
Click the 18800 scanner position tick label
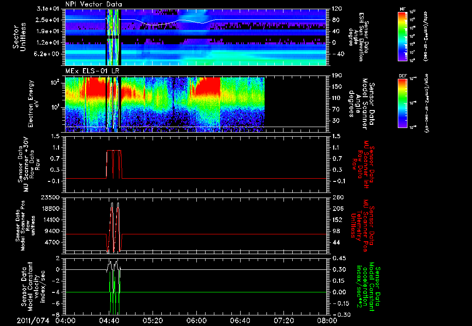(x=50, y=209)
